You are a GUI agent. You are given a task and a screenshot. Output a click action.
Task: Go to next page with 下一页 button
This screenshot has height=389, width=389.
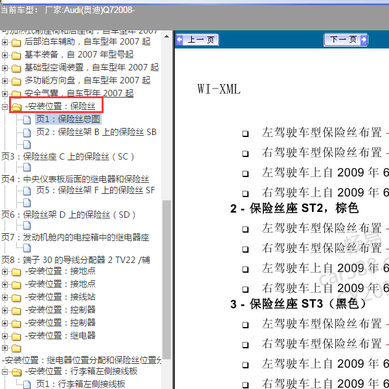click(x=346, y=39)
